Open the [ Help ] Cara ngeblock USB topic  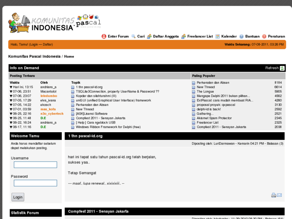(x=96, y=123)
